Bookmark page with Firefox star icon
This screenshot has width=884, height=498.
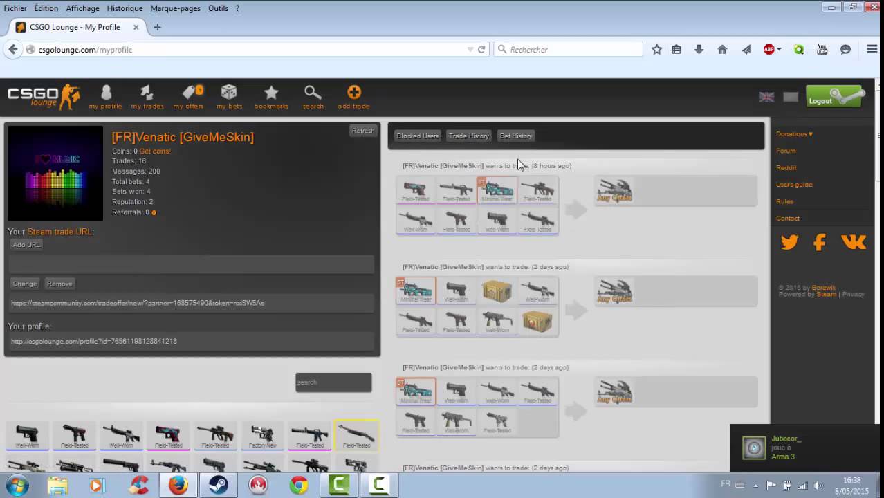pos(656,50)
